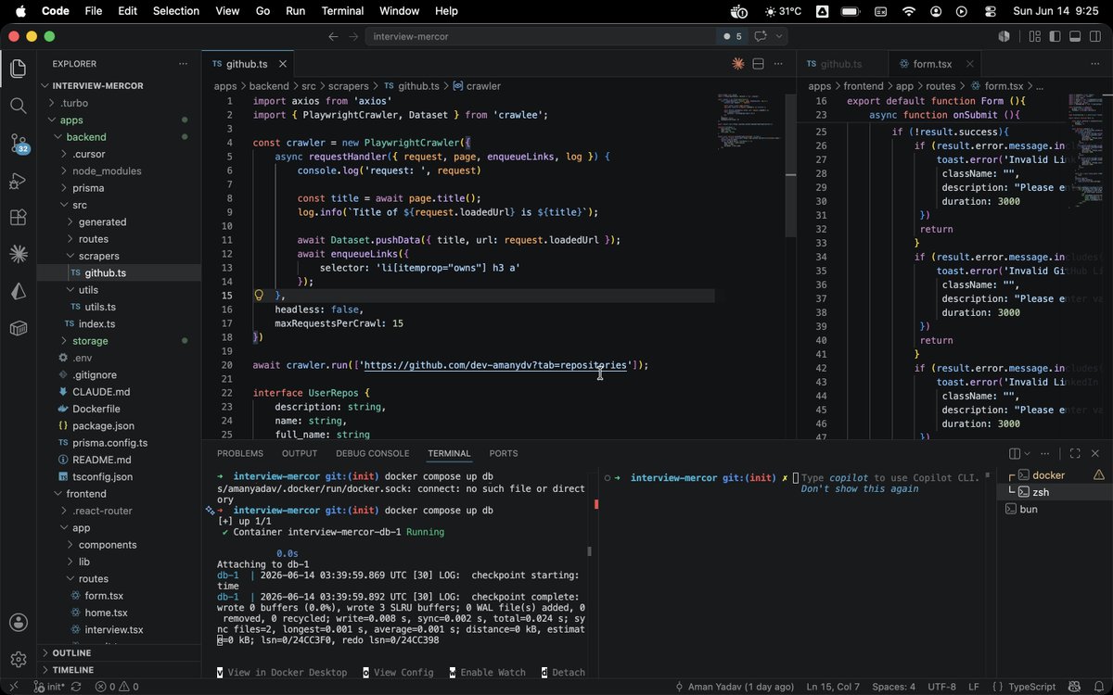This screenshot has width=1113, height=695.
Task: Open the Search view in the activity bar
Action: (x=18, y=106)
